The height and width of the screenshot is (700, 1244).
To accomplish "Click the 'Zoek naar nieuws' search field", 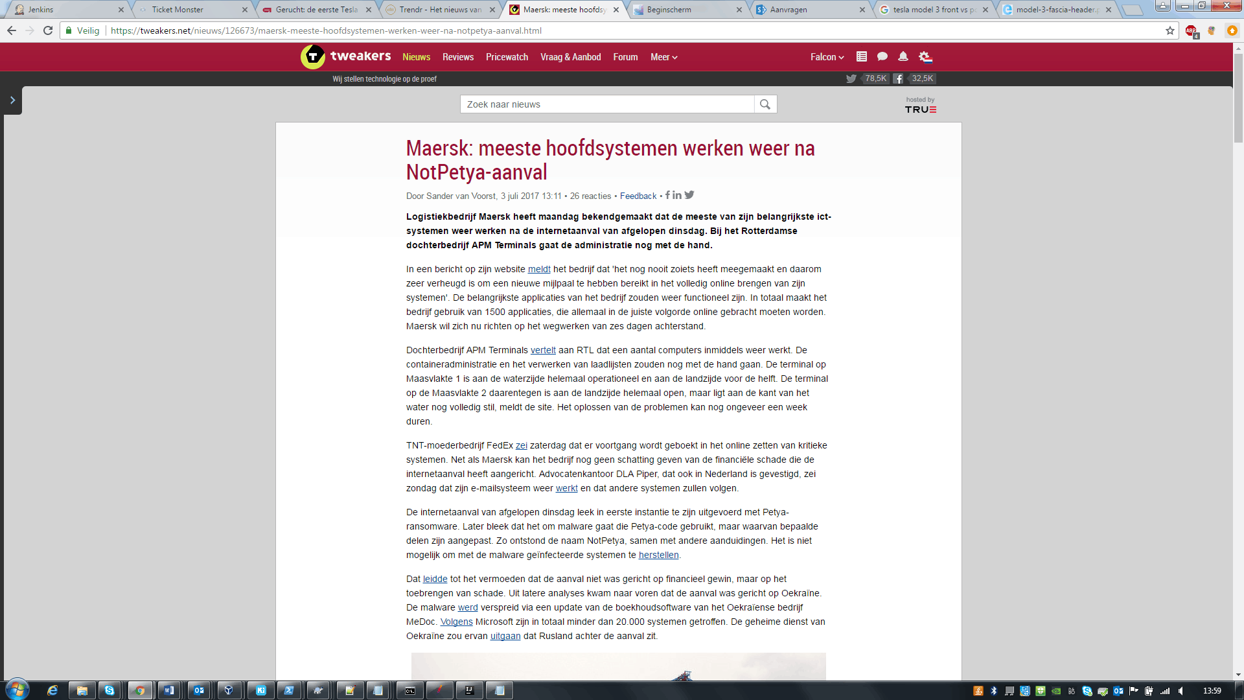I will (606, 104).
